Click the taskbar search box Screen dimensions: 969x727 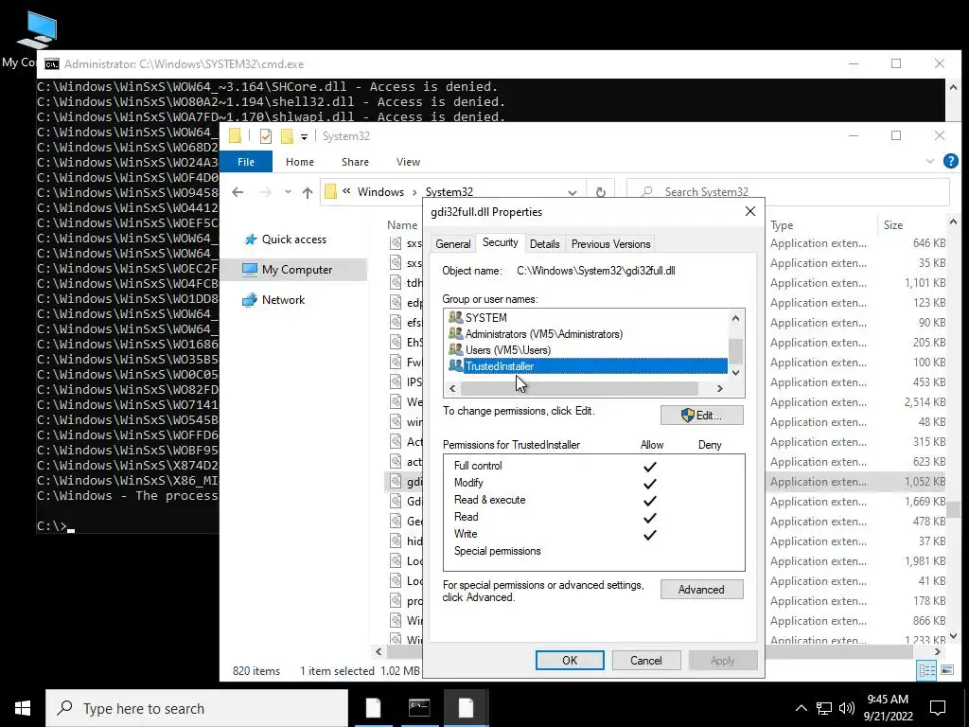point(197,708)
